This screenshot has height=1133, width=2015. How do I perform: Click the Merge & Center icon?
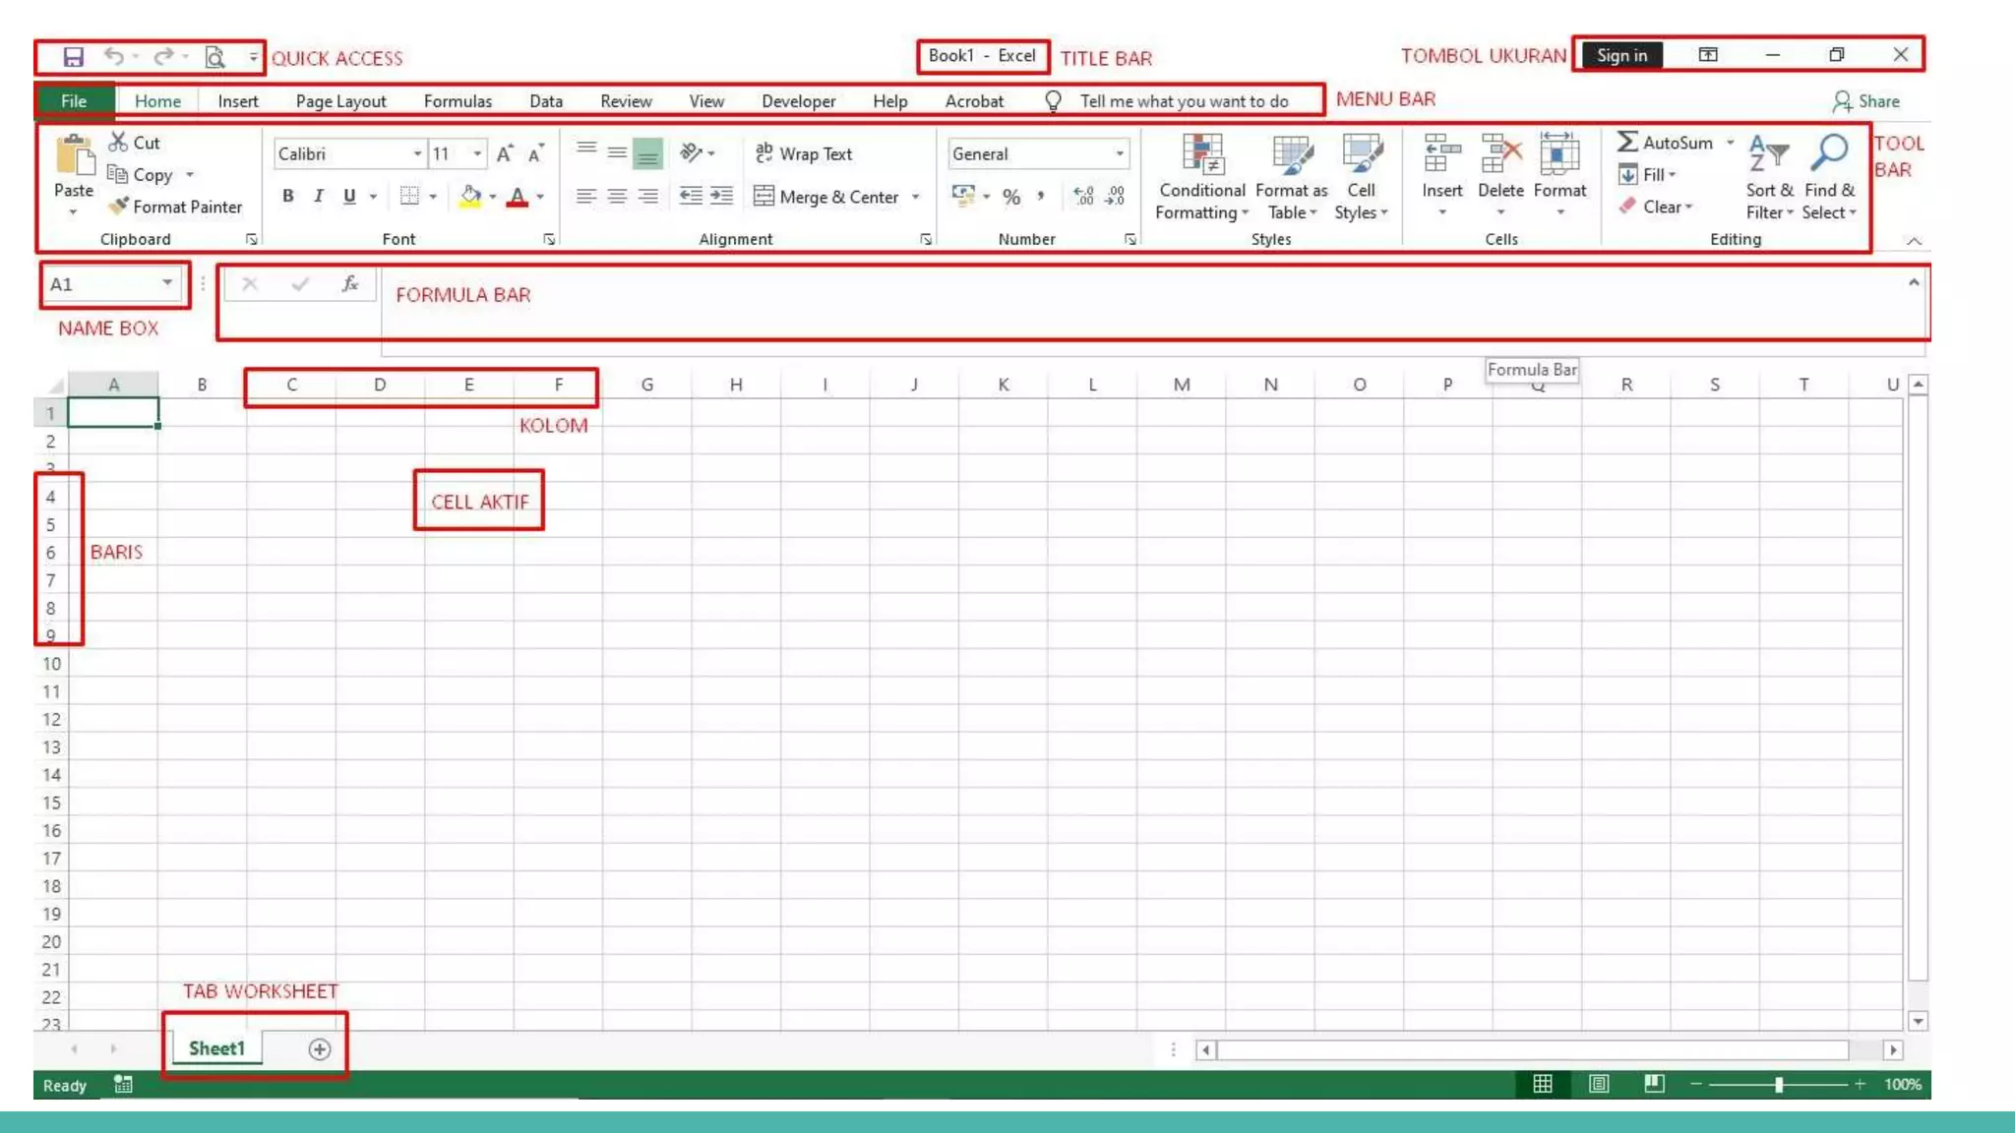click(x=763, y=197)
